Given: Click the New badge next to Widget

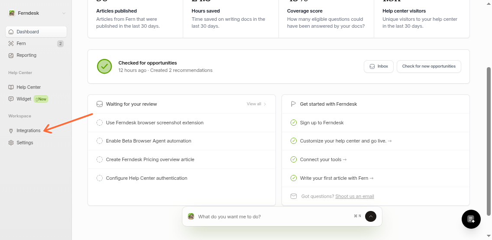Looking at the screenshot, I should [41, 99].
